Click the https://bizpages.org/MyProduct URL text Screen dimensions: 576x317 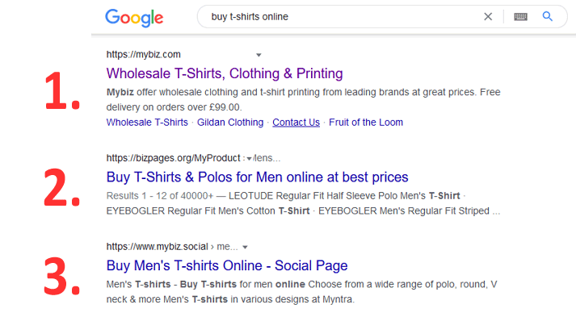(174, 158)
